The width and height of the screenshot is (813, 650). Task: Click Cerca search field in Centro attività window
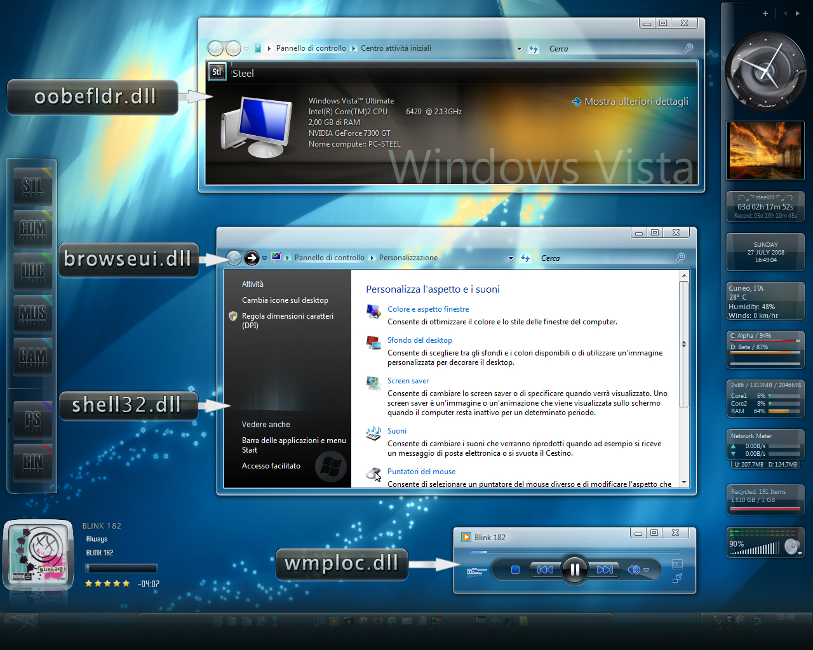click(x=613, y=49)
